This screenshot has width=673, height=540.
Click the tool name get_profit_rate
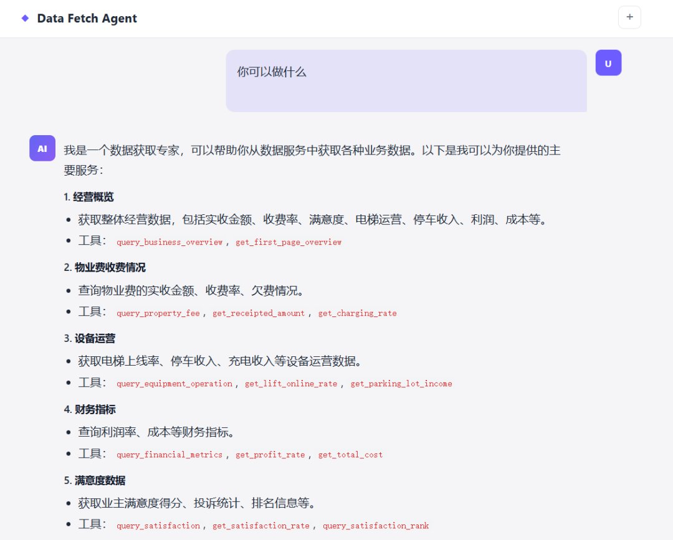point(270,455)
